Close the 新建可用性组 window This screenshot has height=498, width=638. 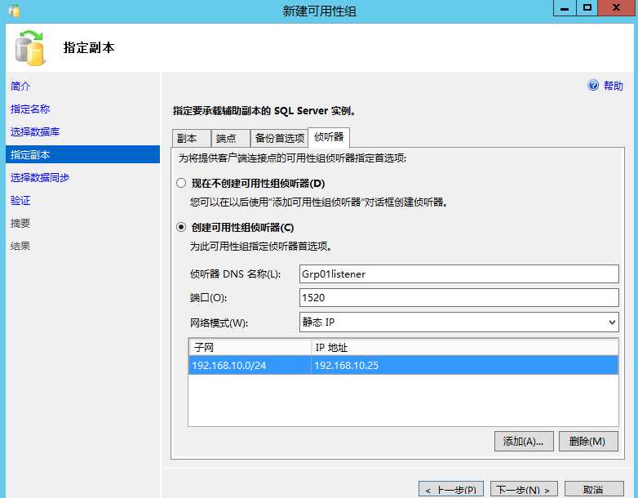point(617,7)
